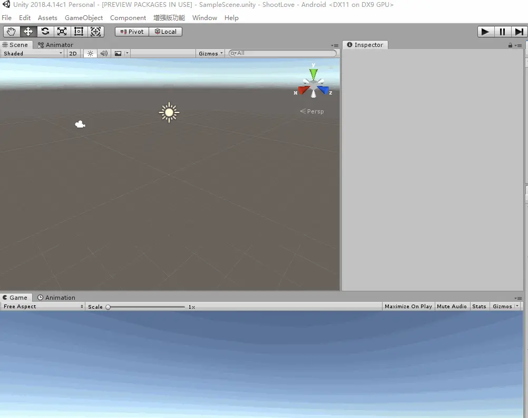Switch to the Animator tab
This screenshot has height=418, width=528.
(55, 45)
